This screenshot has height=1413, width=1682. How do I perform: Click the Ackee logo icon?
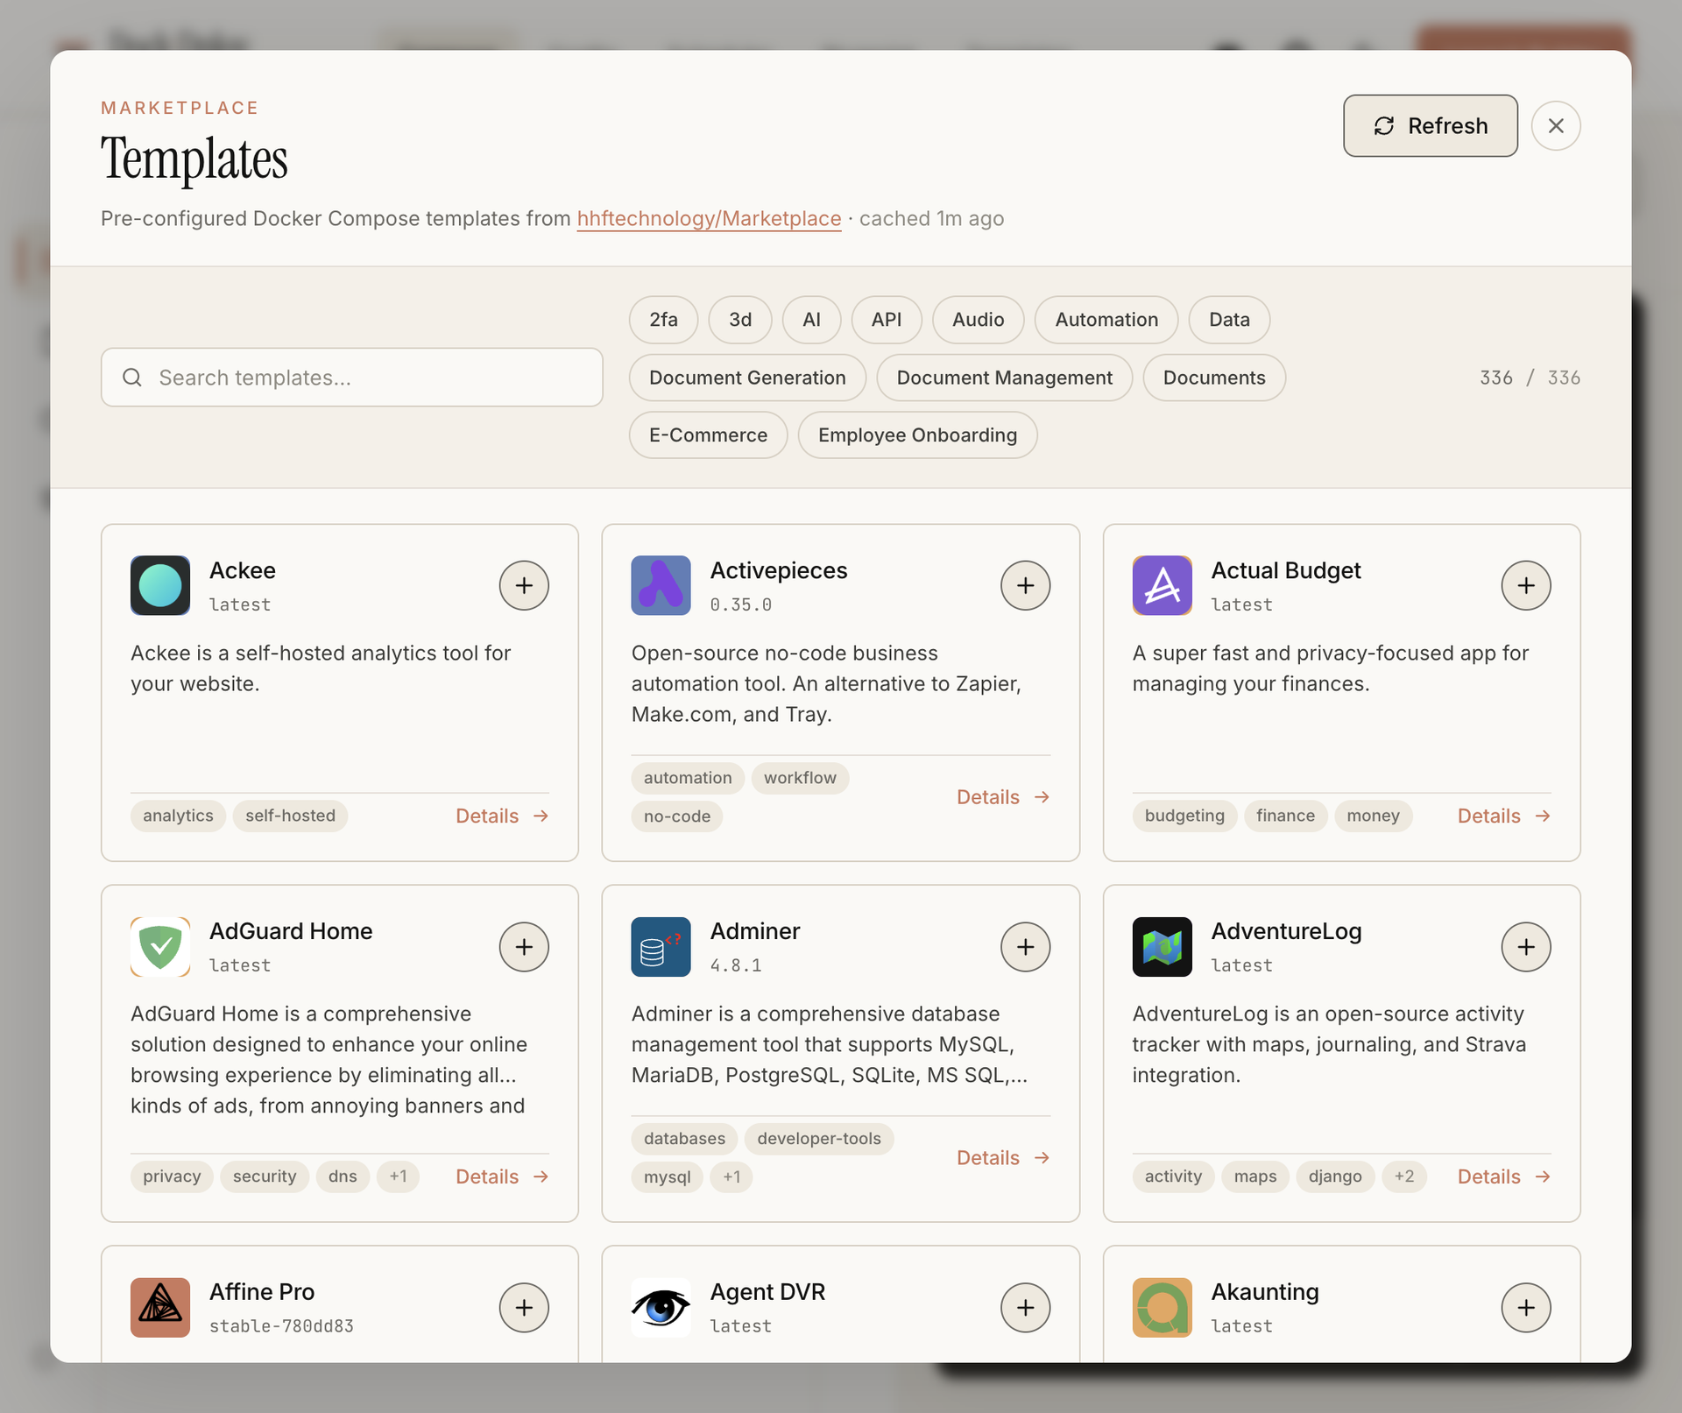(160, 585)
